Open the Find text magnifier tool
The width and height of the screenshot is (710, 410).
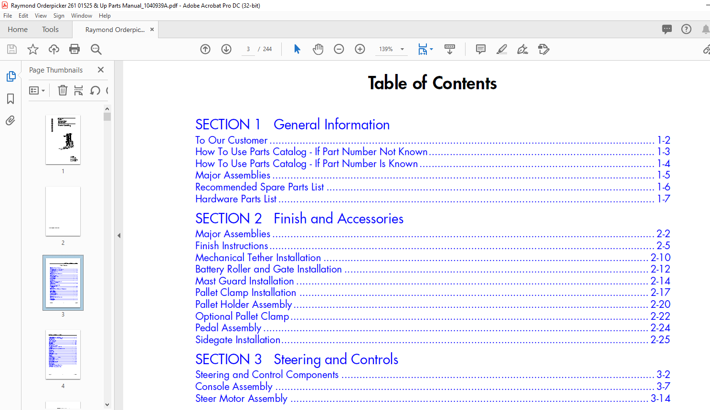pos(96,49)
